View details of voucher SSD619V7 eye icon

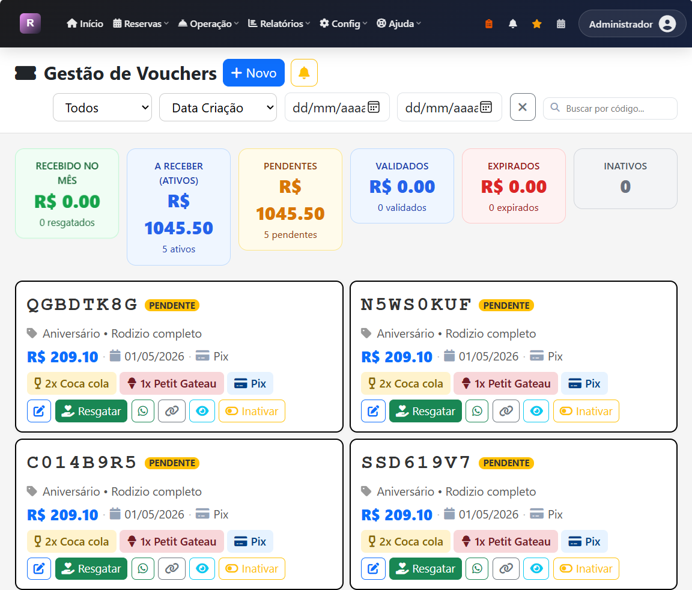coord(536,568)
